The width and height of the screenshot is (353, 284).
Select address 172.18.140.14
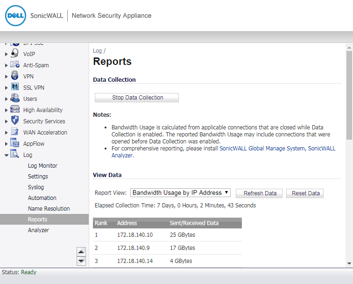(x=135, y=261)
